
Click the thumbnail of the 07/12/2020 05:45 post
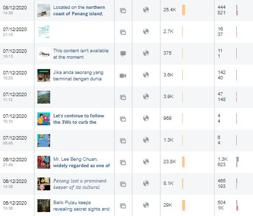(x=44, y=141)
